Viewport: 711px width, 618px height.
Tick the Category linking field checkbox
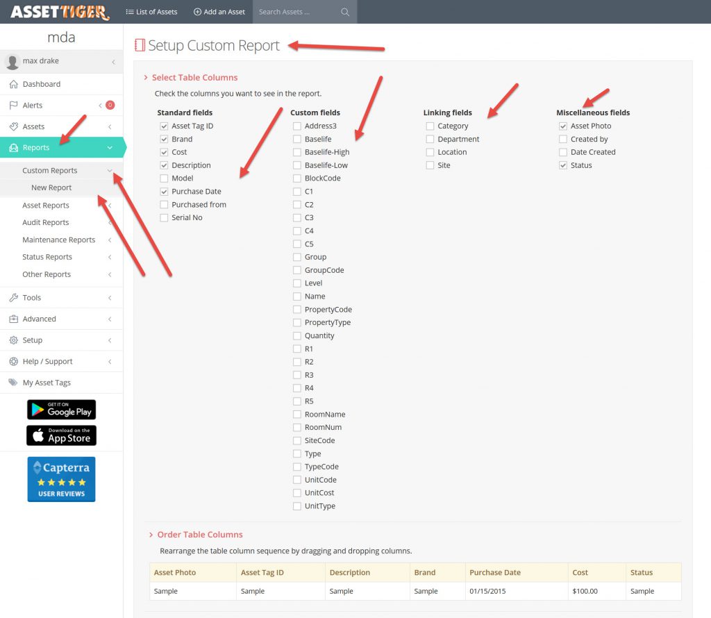430,126
